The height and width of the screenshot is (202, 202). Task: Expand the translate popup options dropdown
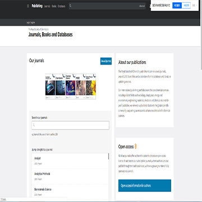[x=195, y=6]
